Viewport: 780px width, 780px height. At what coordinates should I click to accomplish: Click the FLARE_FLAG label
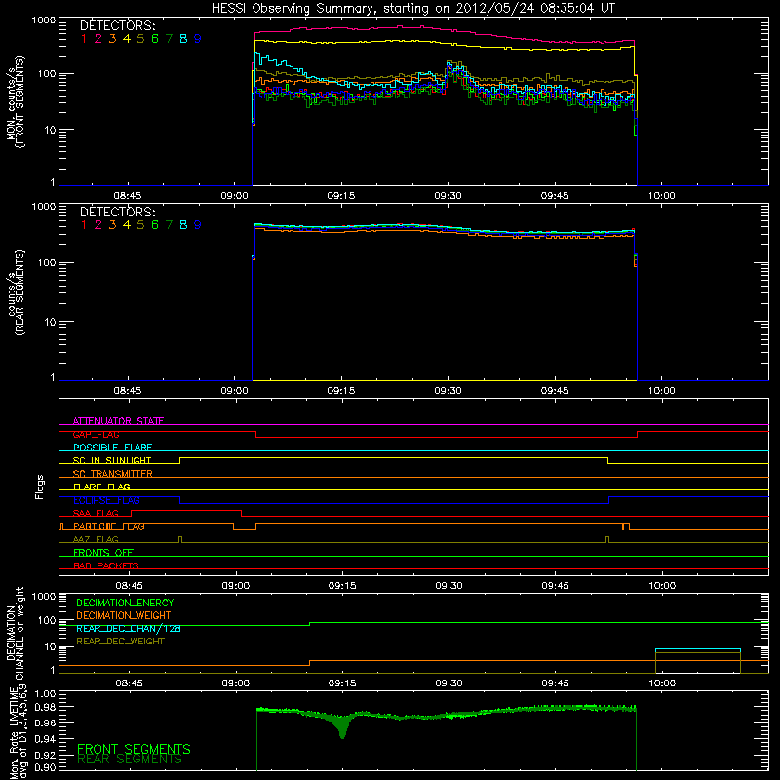tap(101, 487)
